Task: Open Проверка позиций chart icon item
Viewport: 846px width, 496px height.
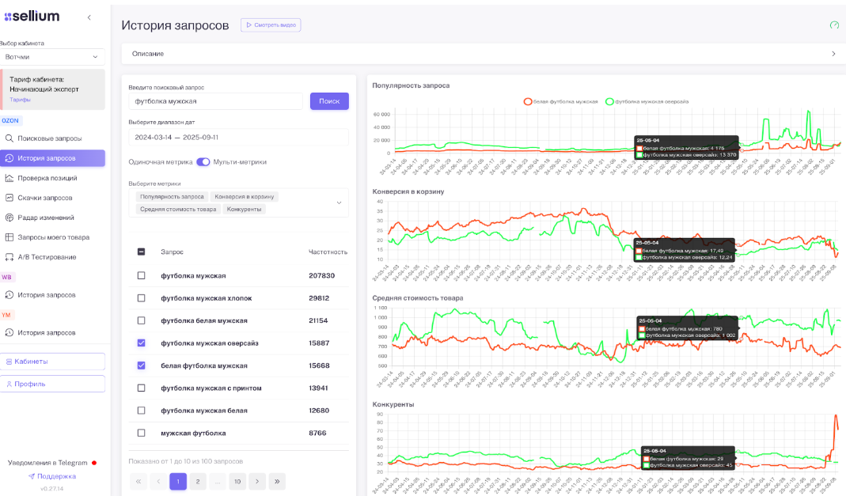Action: (x=9, y=178)
